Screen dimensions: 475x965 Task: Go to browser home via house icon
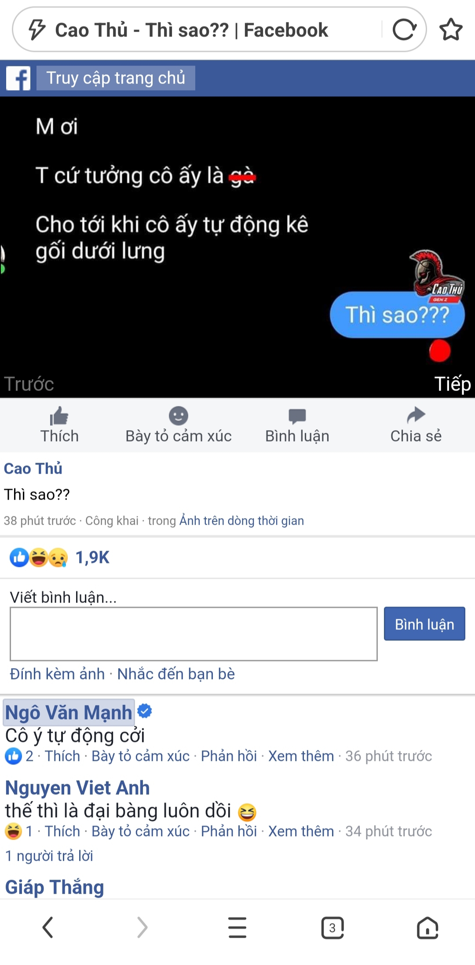[427, 928]
